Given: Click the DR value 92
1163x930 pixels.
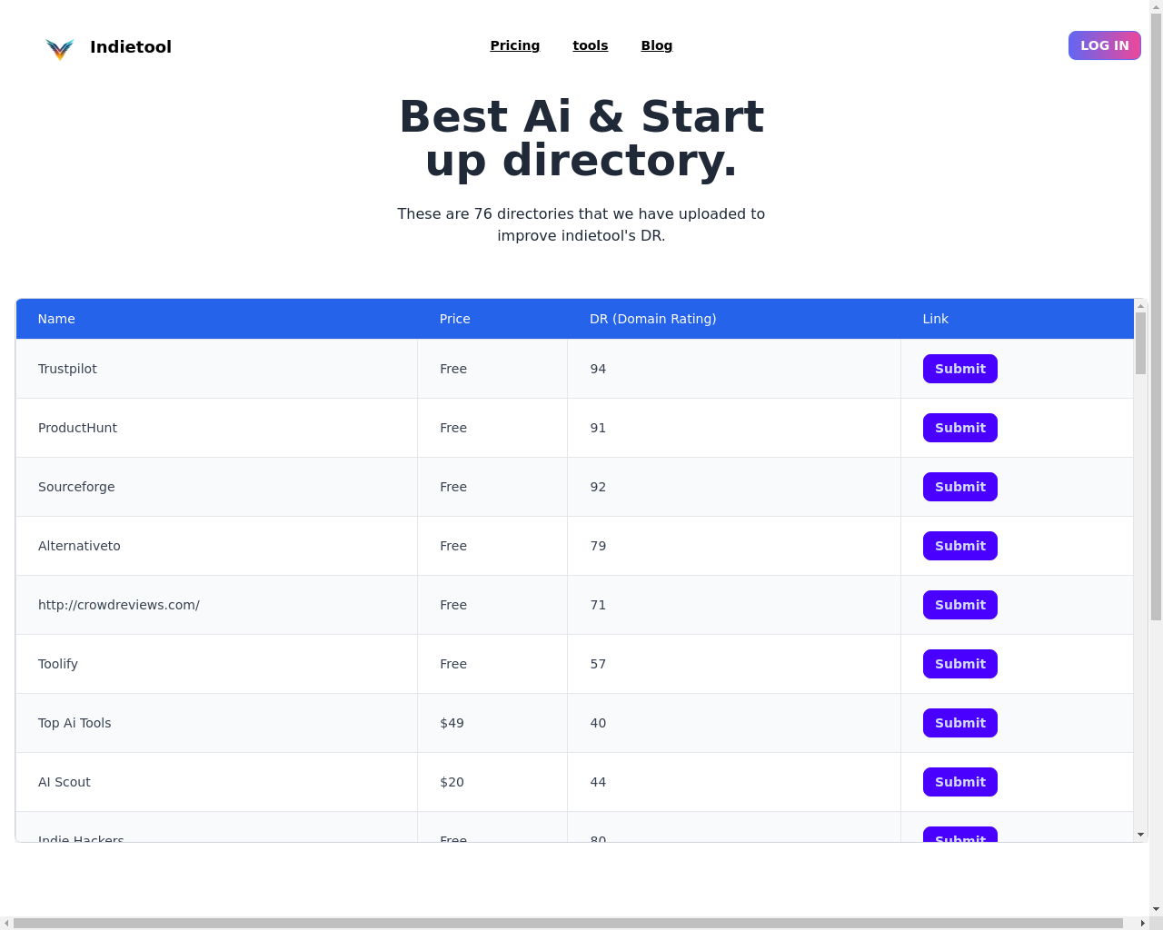Looking at the screenshot, I should (x=598, y=487).
